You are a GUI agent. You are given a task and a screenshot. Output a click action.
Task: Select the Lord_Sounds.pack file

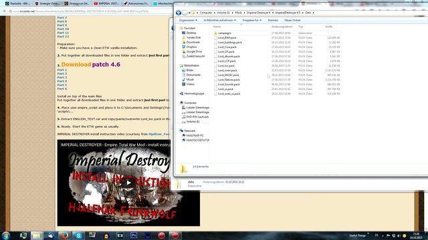tap(229, 85)
